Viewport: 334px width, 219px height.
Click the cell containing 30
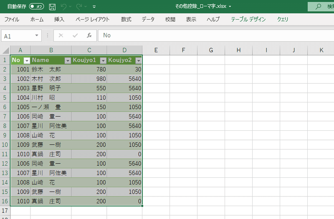(124, 70)
